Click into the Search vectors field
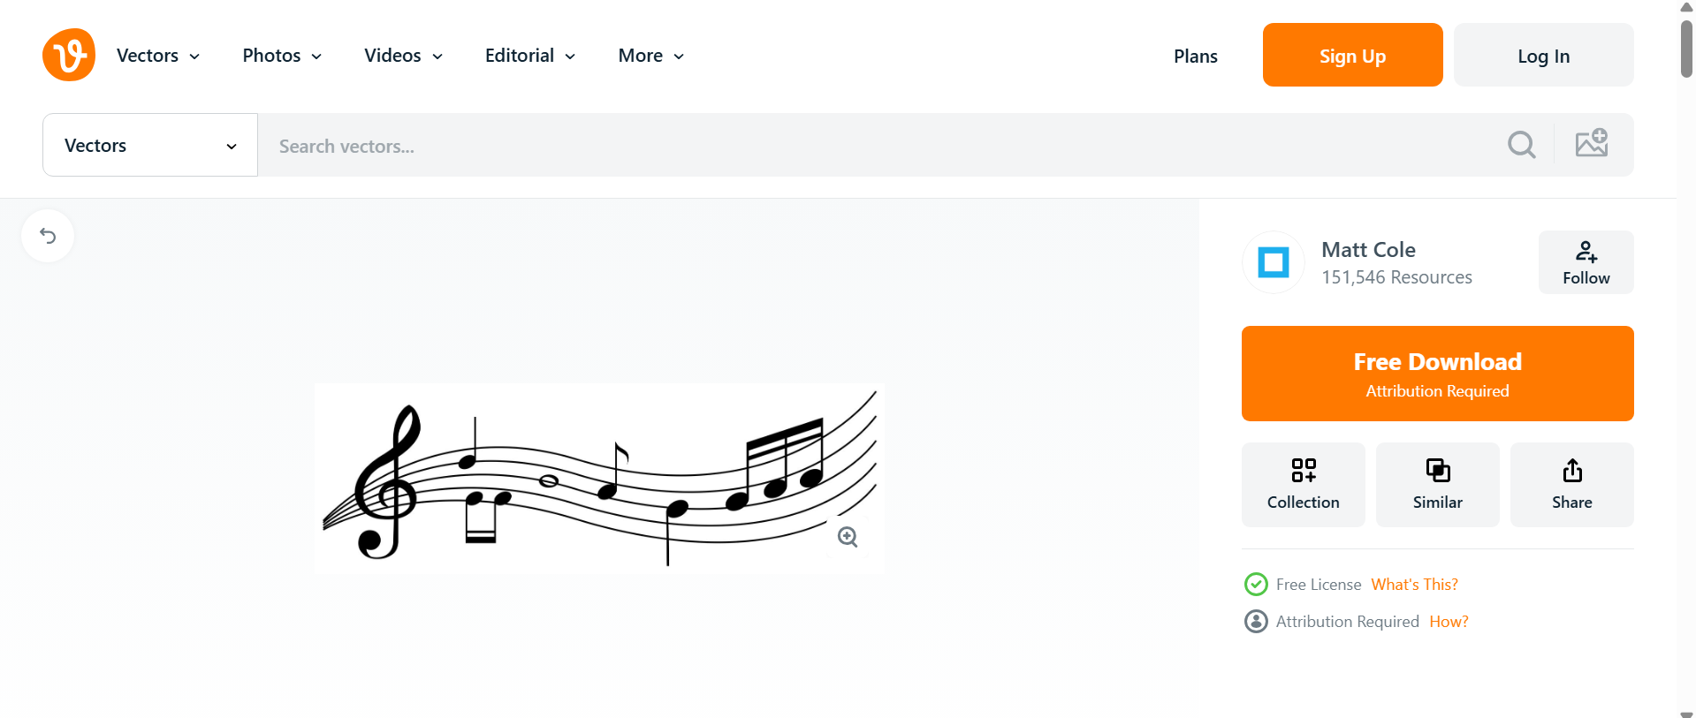The width and height of the screenshot is (1696, 718). [875, 146]
